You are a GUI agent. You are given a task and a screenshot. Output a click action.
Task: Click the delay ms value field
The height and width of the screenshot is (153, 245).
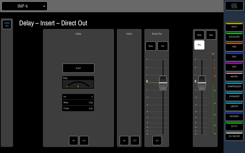[78, 97]
